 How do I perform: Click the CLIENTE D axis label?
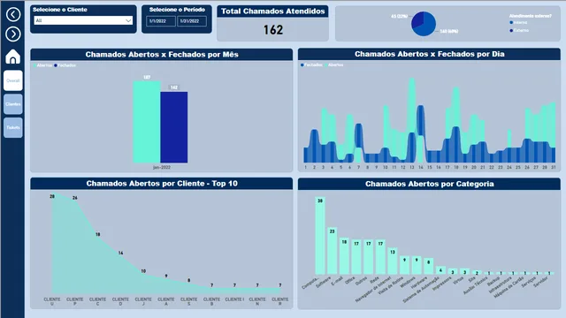pyautogui.click(x=120, y=302)
